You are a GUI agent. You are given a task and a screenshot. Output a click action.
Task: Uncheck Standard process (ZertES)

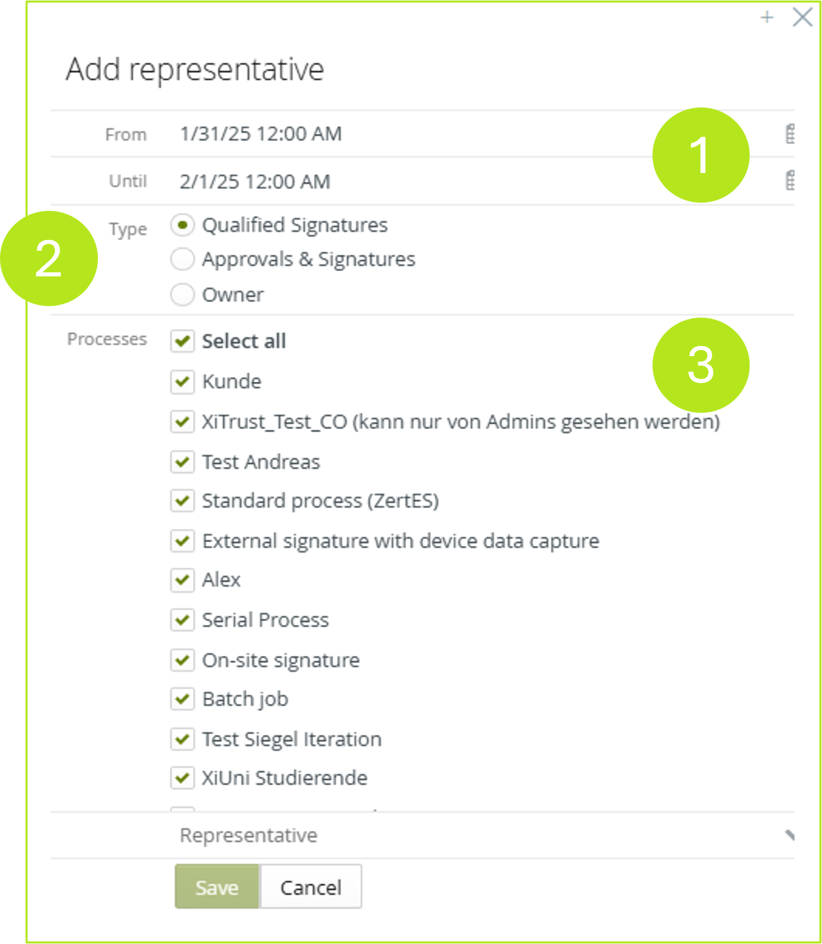click(182, 501)
